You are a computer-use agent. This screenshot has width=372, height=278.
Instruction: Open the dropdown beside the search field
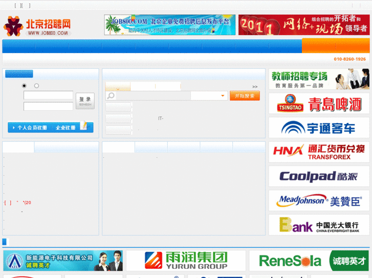tap(209, 96)
